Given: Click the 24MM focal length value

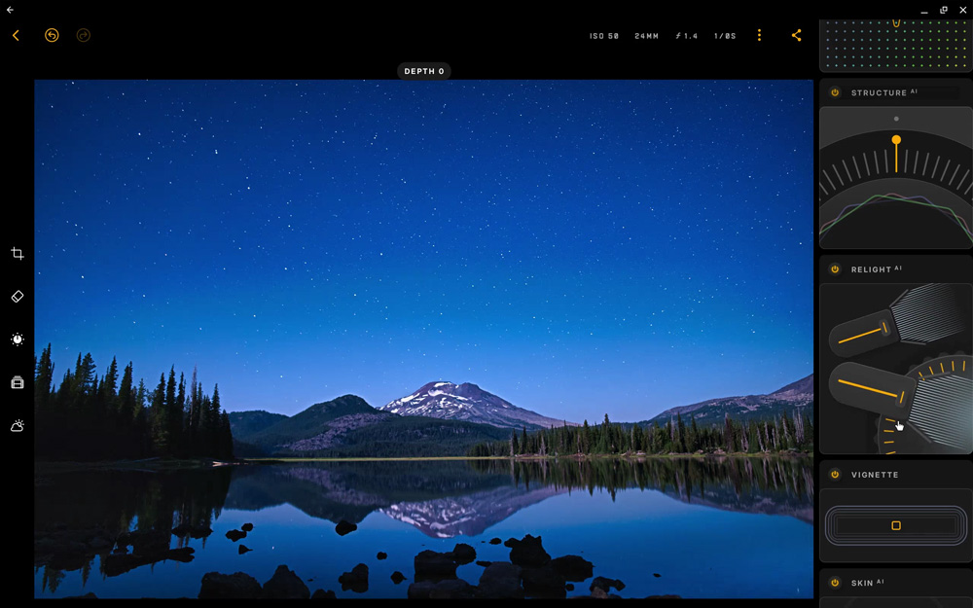Looking at the screenshot, I should [x=647, y=36].
